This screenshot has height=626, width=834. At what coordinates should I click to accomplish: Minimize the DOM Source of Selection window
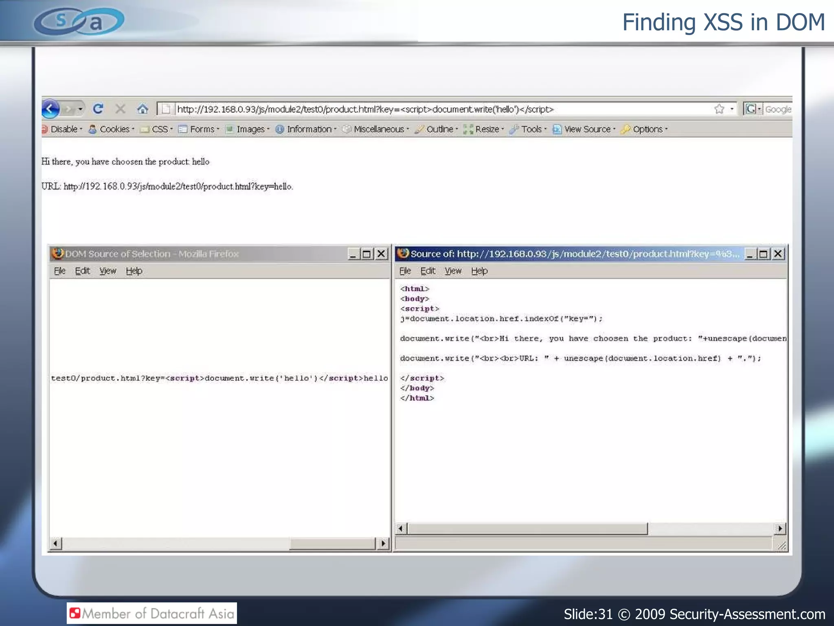coord(353,254)
